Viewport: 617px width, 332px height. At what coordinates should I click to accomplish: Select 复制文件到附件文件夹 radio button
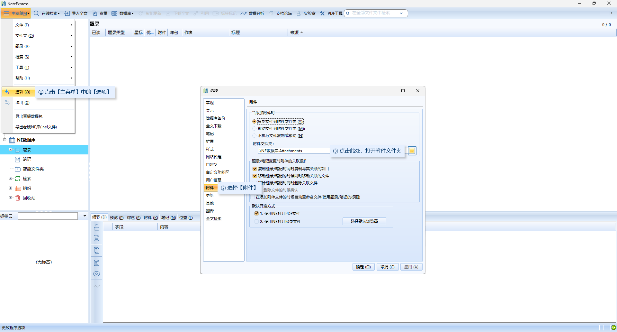pos(254,122)
